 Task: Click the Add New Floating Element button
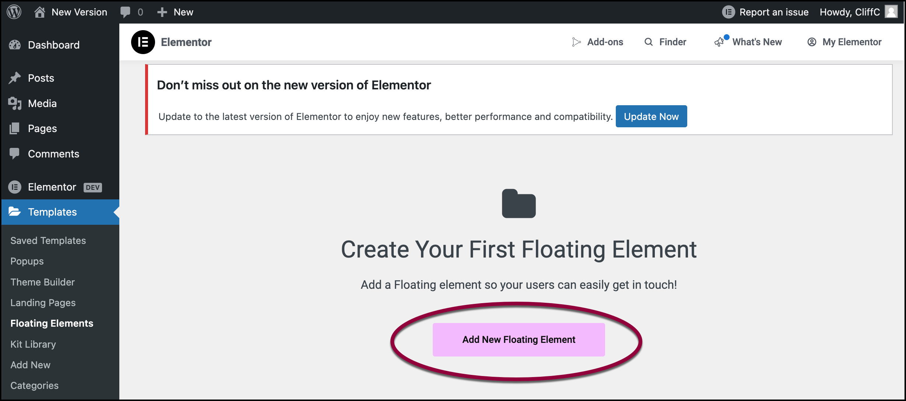point(519,339)
